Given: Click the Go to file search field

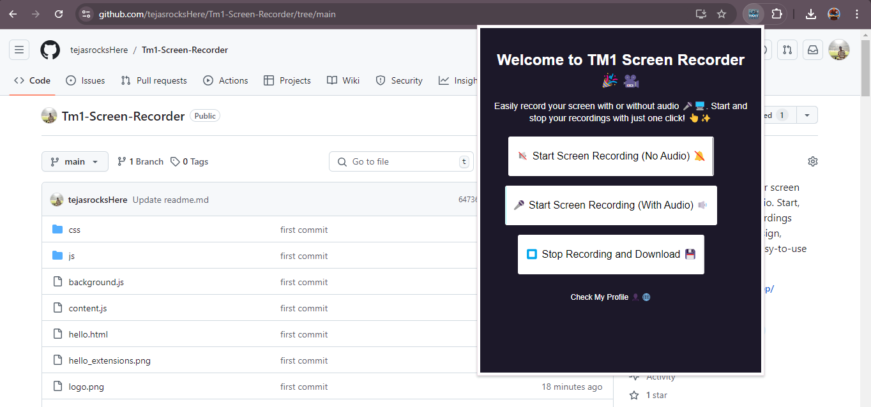Looking at the screenshot, I should coord(401,161).
